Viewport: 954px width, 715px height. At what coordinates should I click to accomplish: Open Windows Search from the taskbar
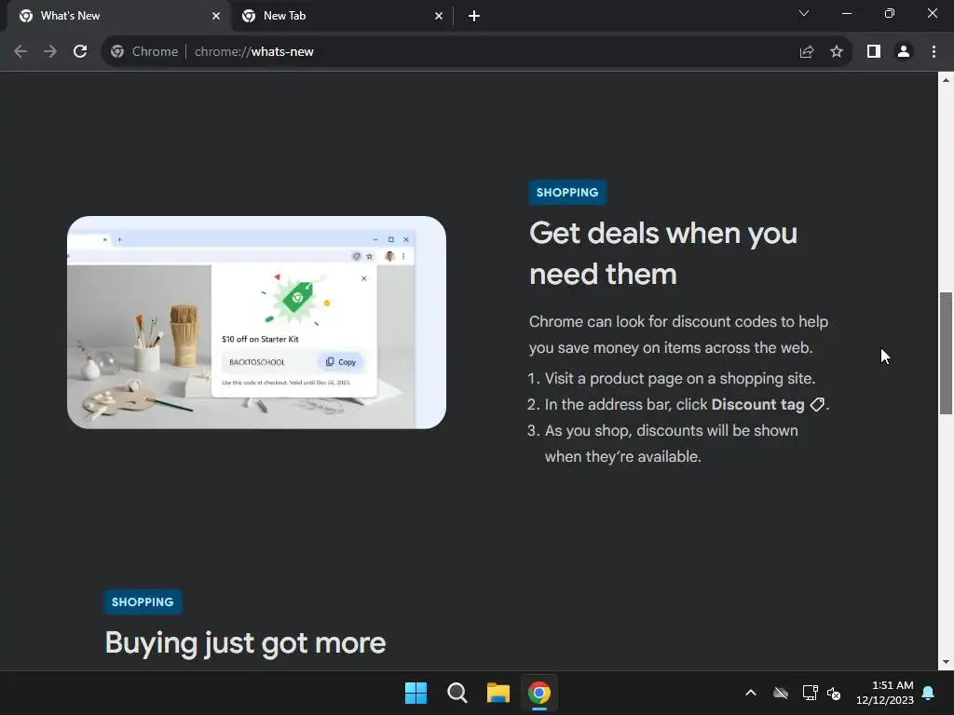[x=457, y=693]
